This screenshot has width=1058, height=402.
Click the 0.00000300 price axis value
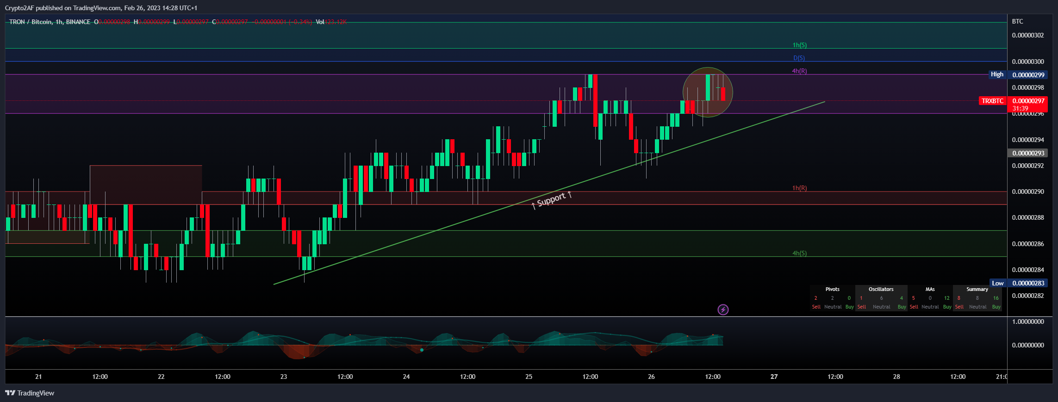[1028, 62]
